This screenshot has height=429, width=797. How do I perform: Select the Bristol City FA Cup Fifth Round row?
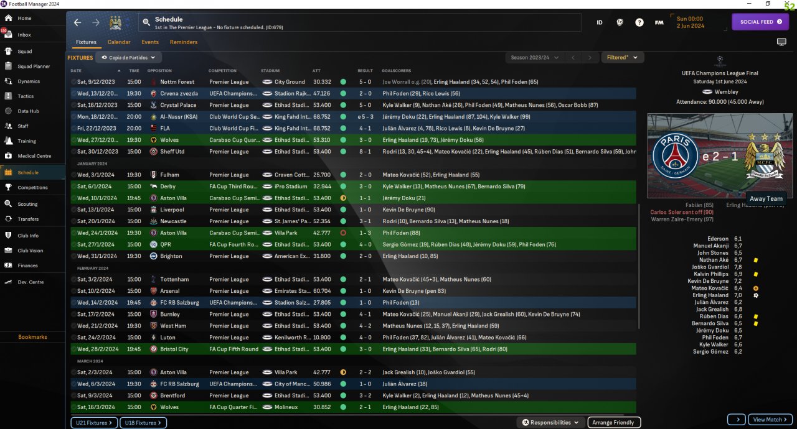click(x=353, y=349)
